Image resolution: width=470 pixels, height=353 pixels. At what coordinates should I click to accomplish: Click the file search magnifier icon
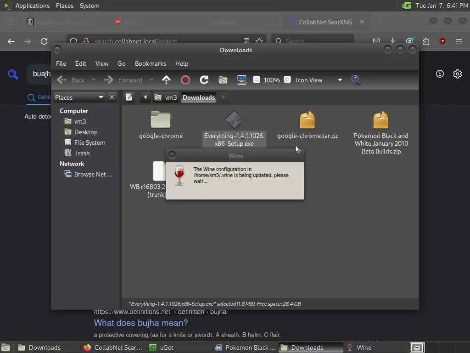(356, 80)
